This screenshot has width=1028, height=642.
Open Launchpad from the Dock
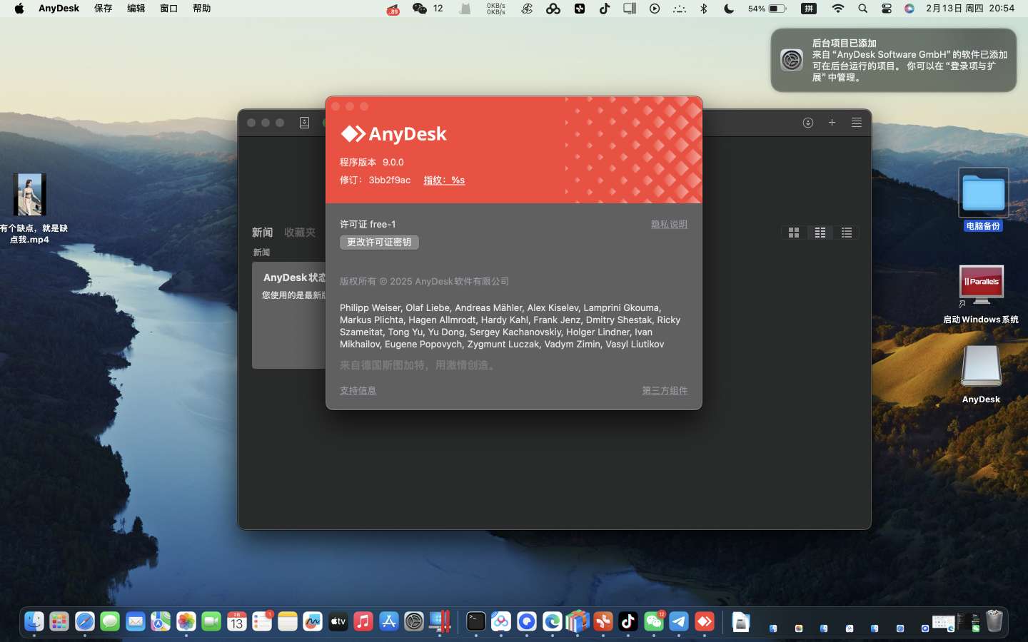tap(59, 622)
